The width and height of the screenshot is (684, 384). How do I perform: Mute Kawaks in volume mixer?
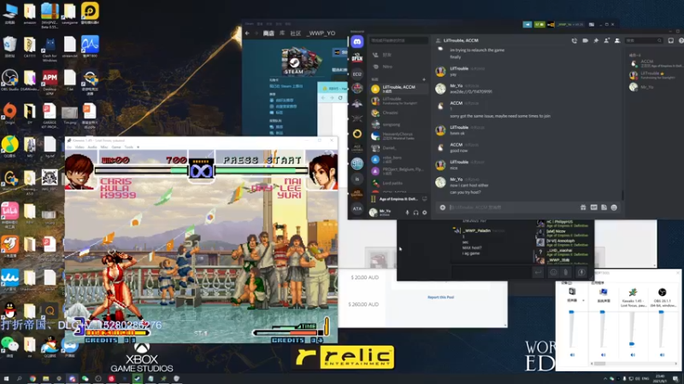coord(633,355)
